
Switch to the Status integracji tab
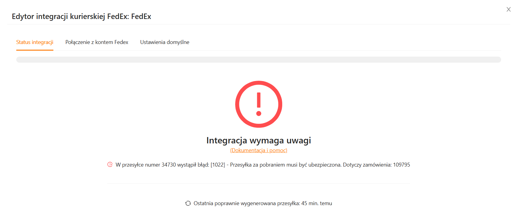tap(35, 42)
